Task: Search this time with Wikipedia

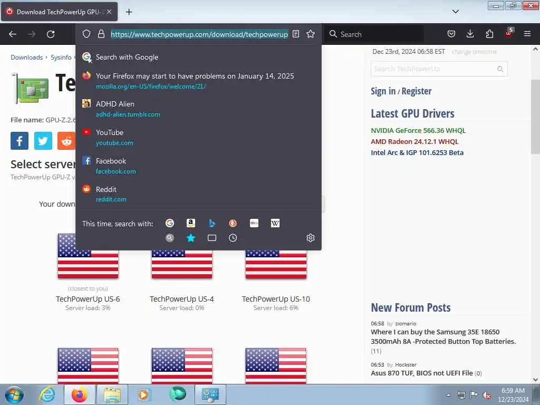Action: (x=275, y=223)
